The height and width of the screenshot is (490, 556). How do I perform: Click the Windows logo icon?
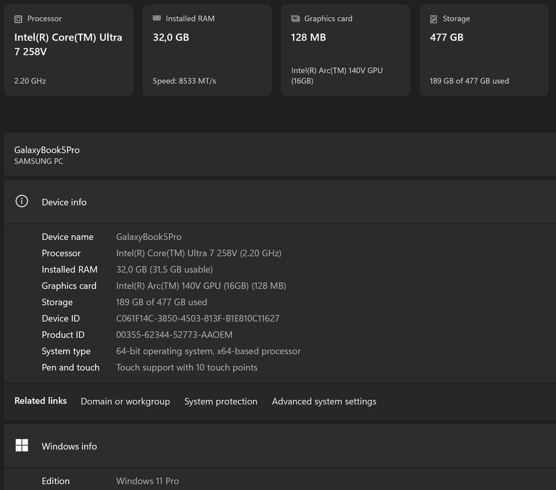21,445
